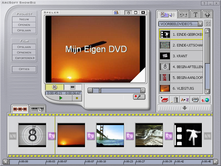Switch player to single-clip mode with film frame toggle
The height and width of the screenshot is (166, 221).
tap(72, 87)
